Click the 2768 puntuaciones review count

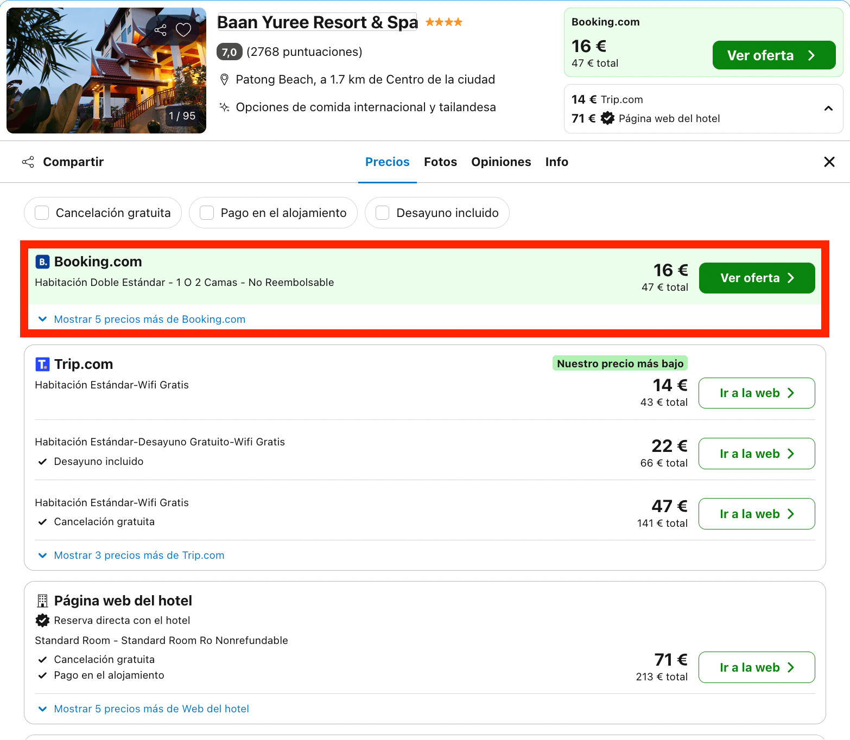coord(305,52)
